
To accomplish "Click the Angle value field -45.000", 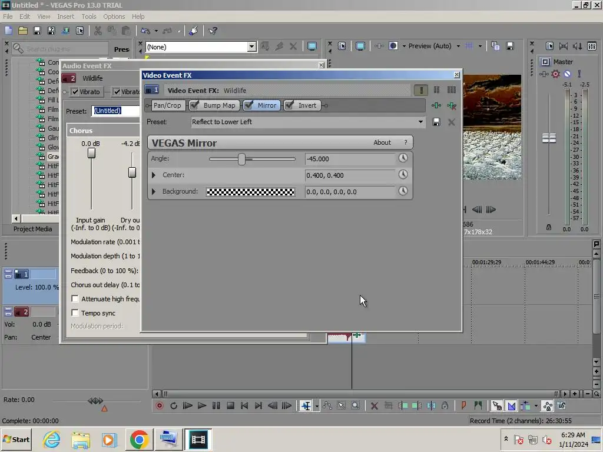I will click(349, 159).
